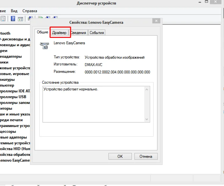Open the Вид menu
The width and height of the screenshot is (224, 186).
[14, 11]
